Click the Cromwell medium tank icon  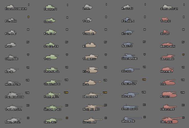52,69
